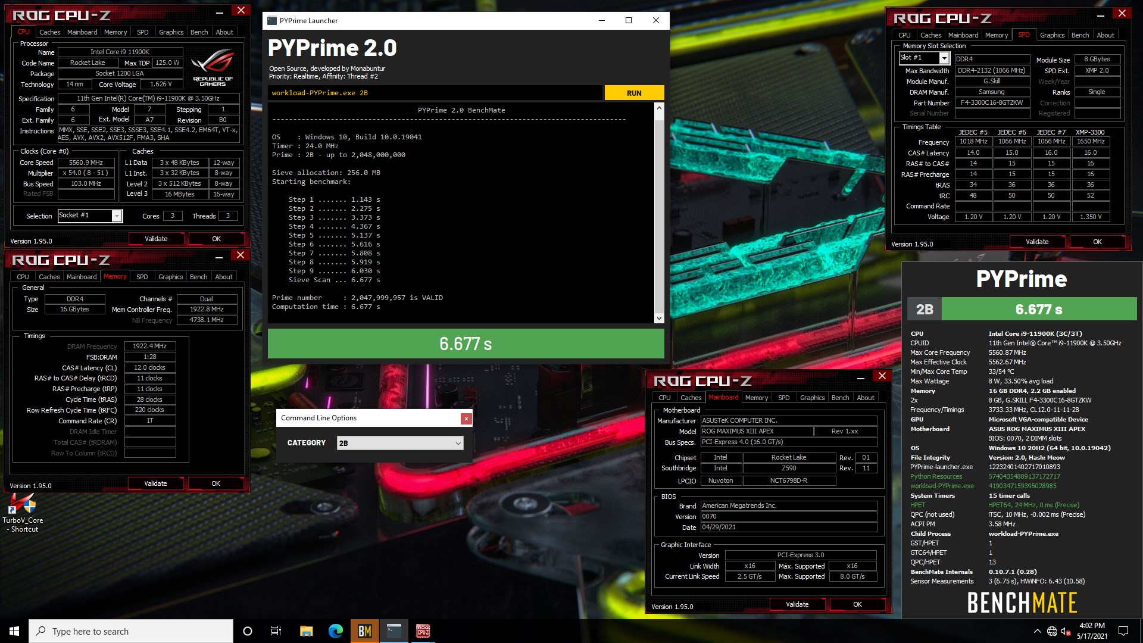The height and width of the screenshot is (643, 1143).
Task: Open CPU tab in CPU-Z Mainboard window
Action: (x=665, y=398)
